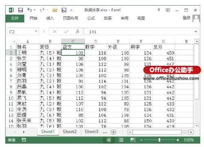Open Excel Help via the question mark

(x=159, y=10)
